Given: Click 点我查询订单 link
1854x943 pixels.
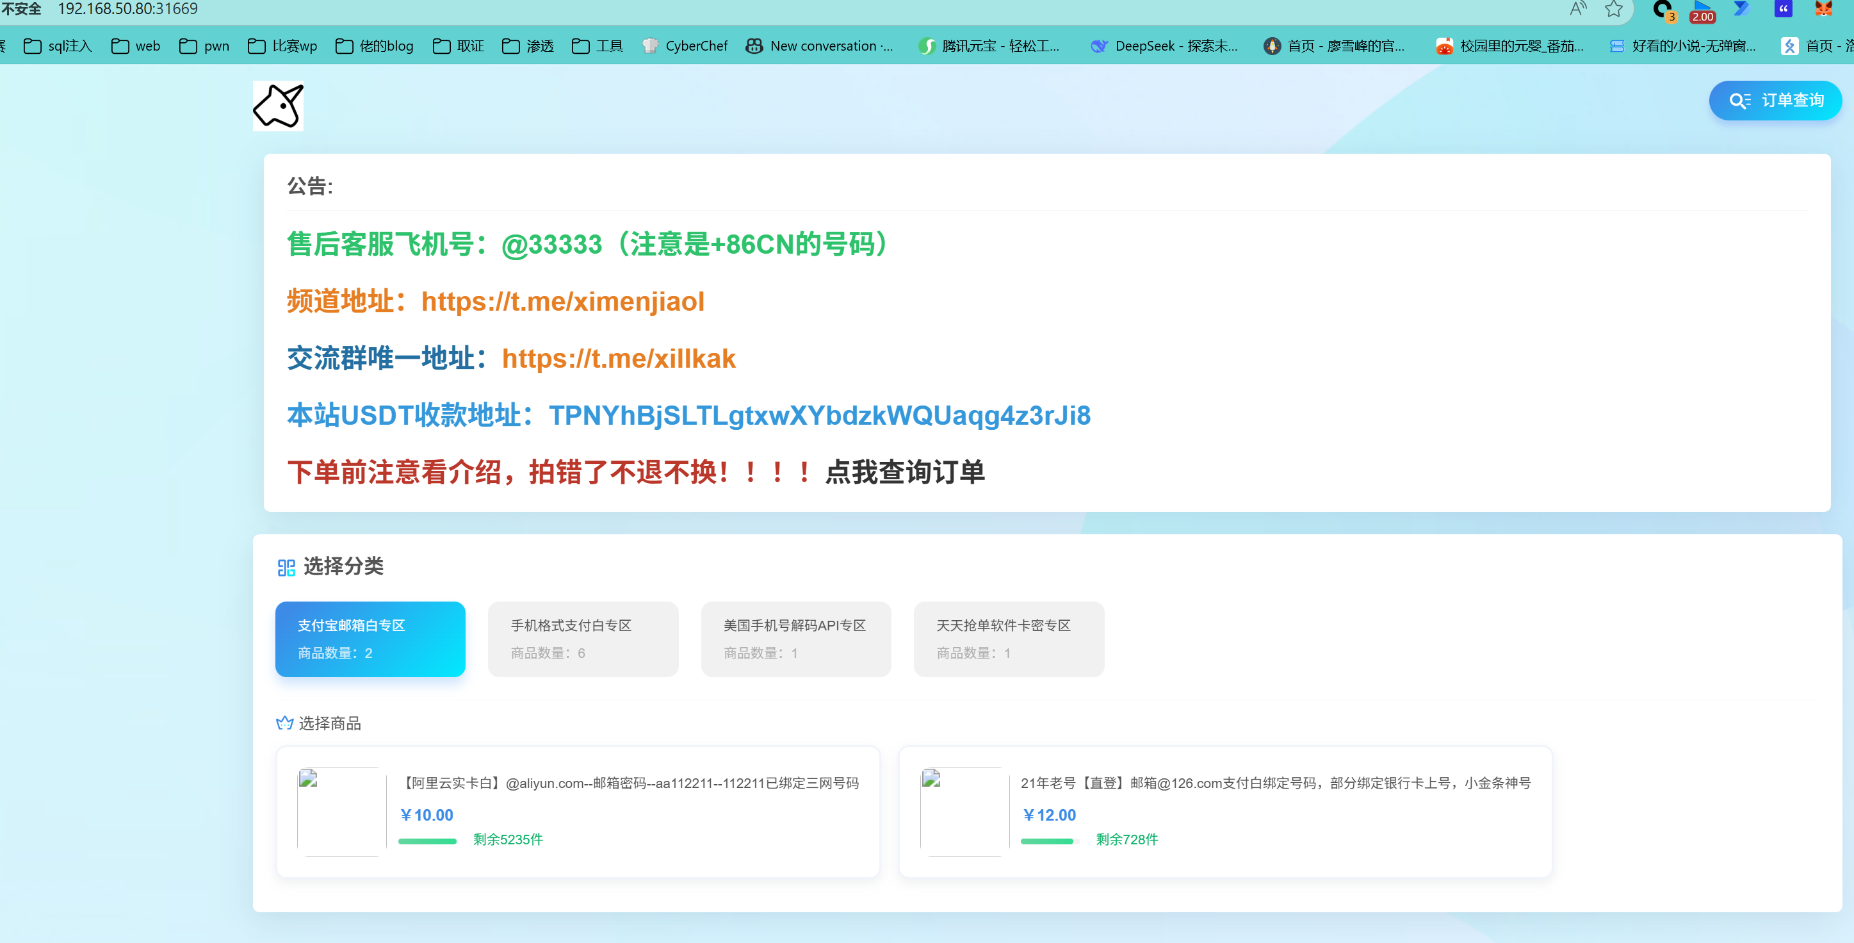Looking at the screenshot, I should click(904, 472).
